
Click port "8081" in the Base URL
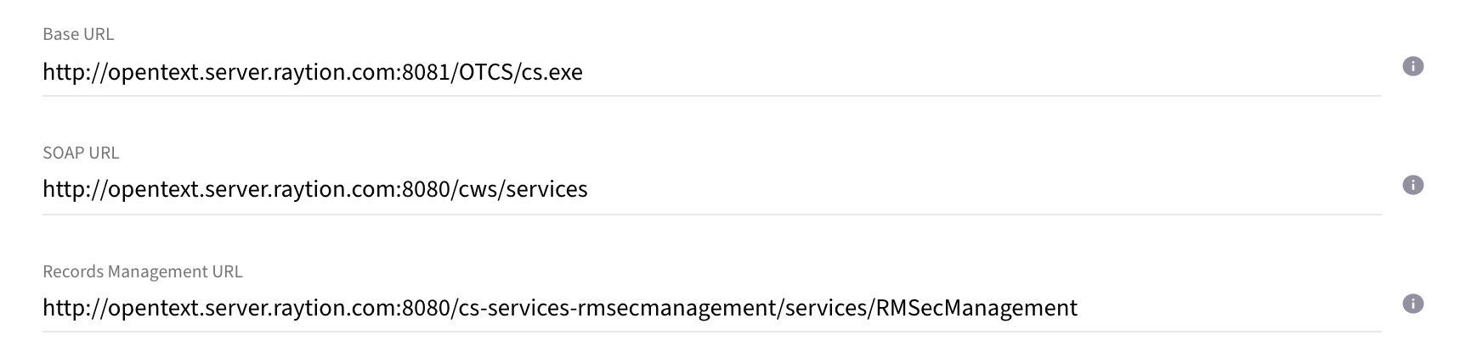click(x=425, y=72)
